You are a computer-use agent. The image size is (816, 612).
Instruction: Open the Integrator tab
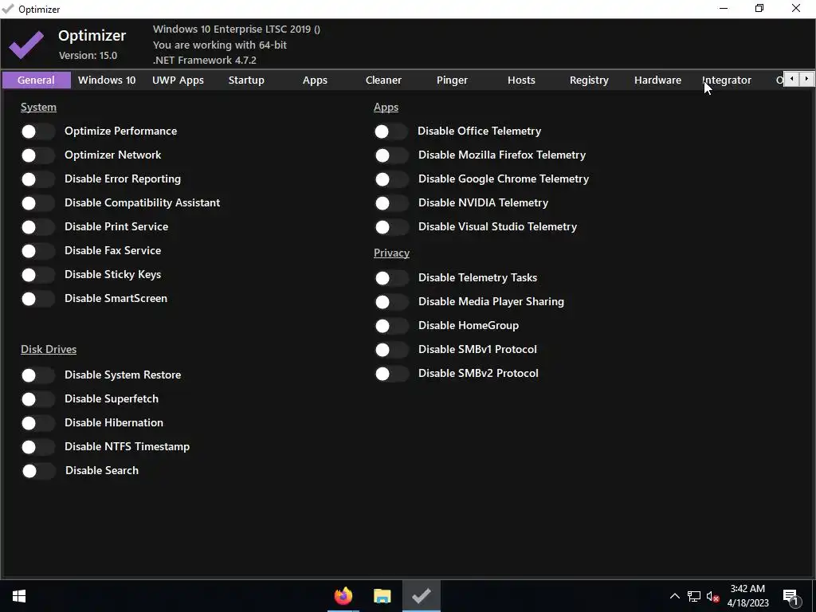(x=727, y=80)
